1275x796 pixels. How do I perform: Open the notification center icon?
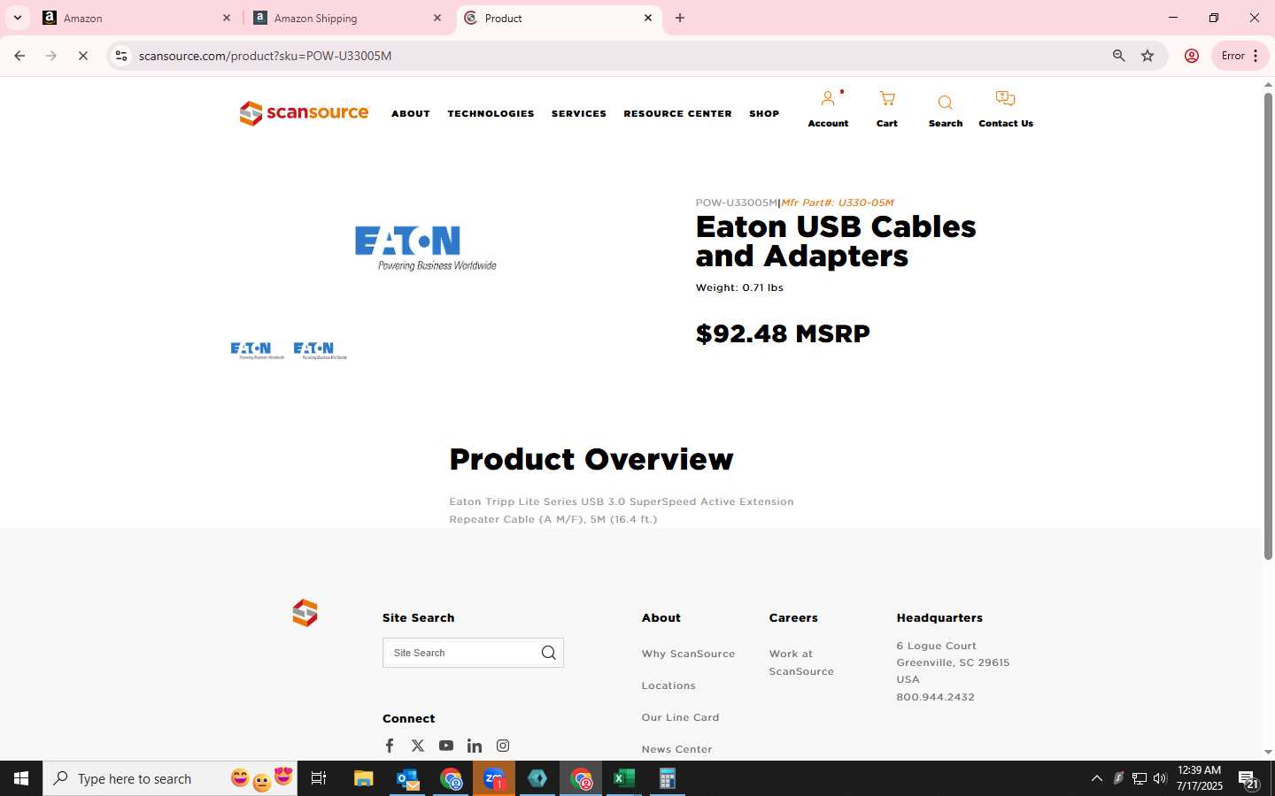[x=1248, y=779]
